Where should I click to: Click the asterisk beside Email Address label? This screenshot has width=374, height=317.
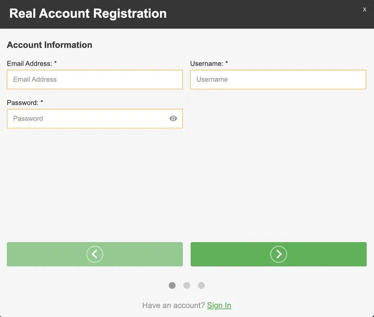(55, 63)
